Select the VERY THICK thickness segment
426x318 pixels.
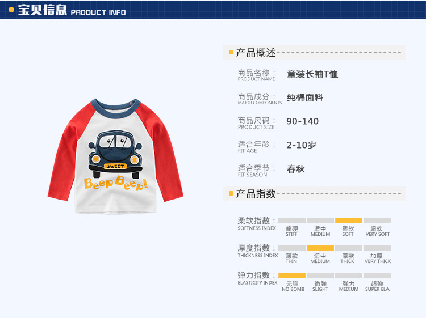tap(377, 248)
